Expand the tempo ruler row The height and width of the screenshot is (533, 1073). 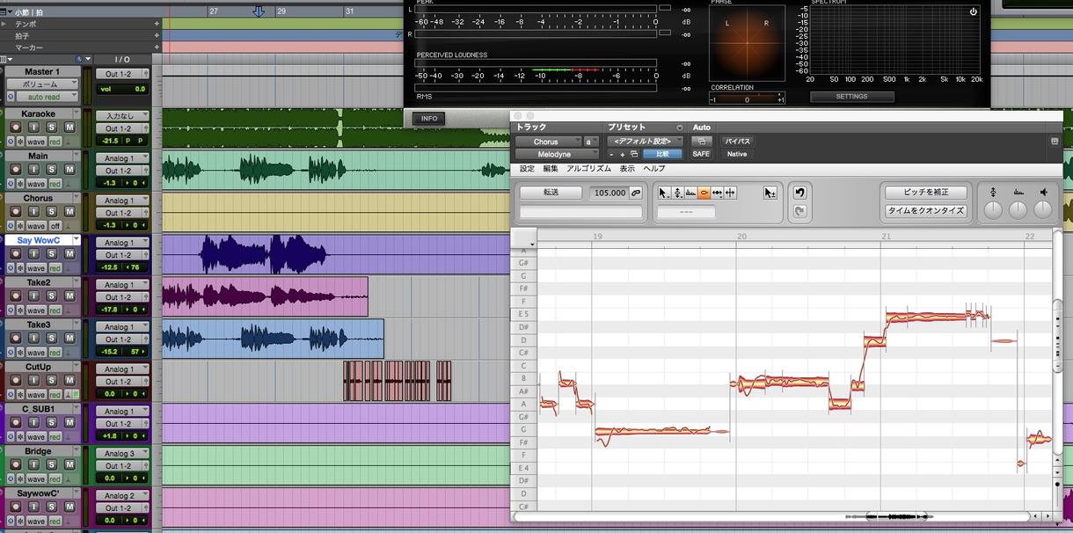5,24
